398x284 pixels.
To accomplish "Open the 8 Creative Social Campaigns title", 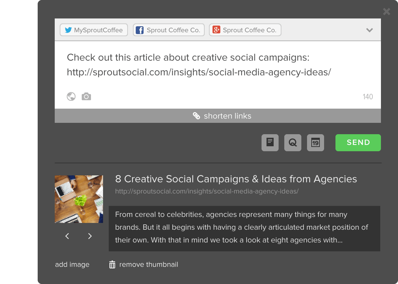I will (x=236, y=179).
